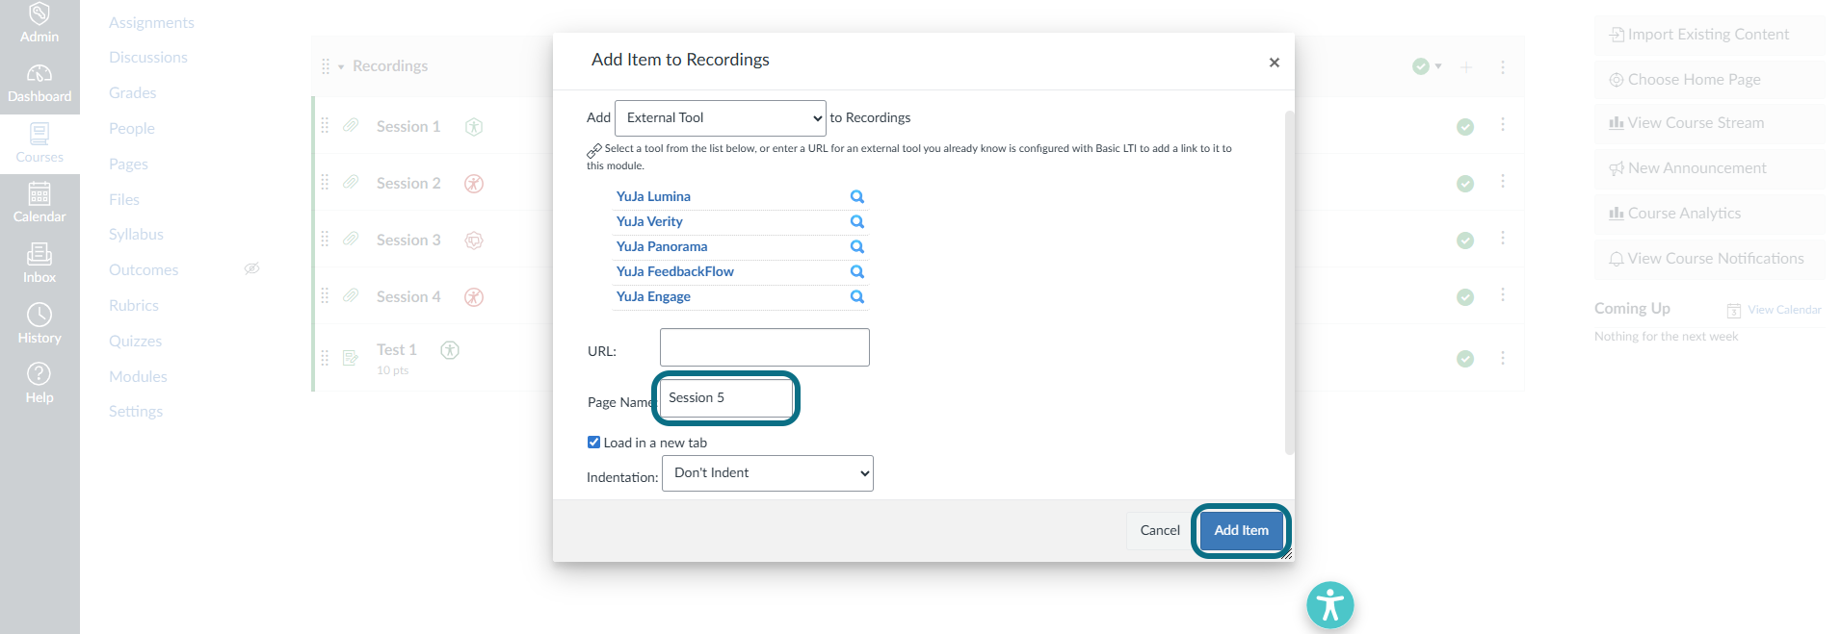
Task: Open Session 2 options kebab menu
Action: (x=1503, y=182)
